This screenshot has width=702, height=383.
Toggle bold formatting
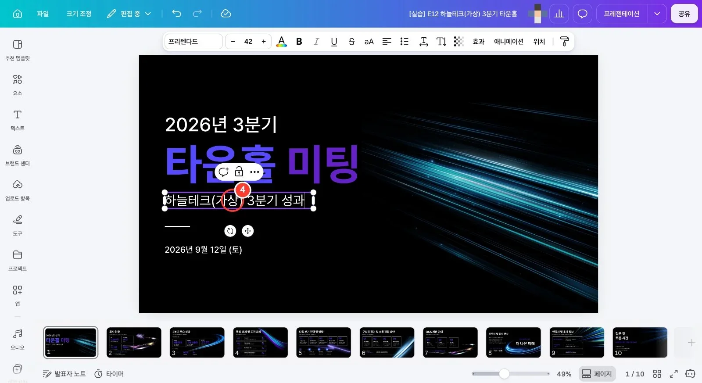(x=299, y=42)
